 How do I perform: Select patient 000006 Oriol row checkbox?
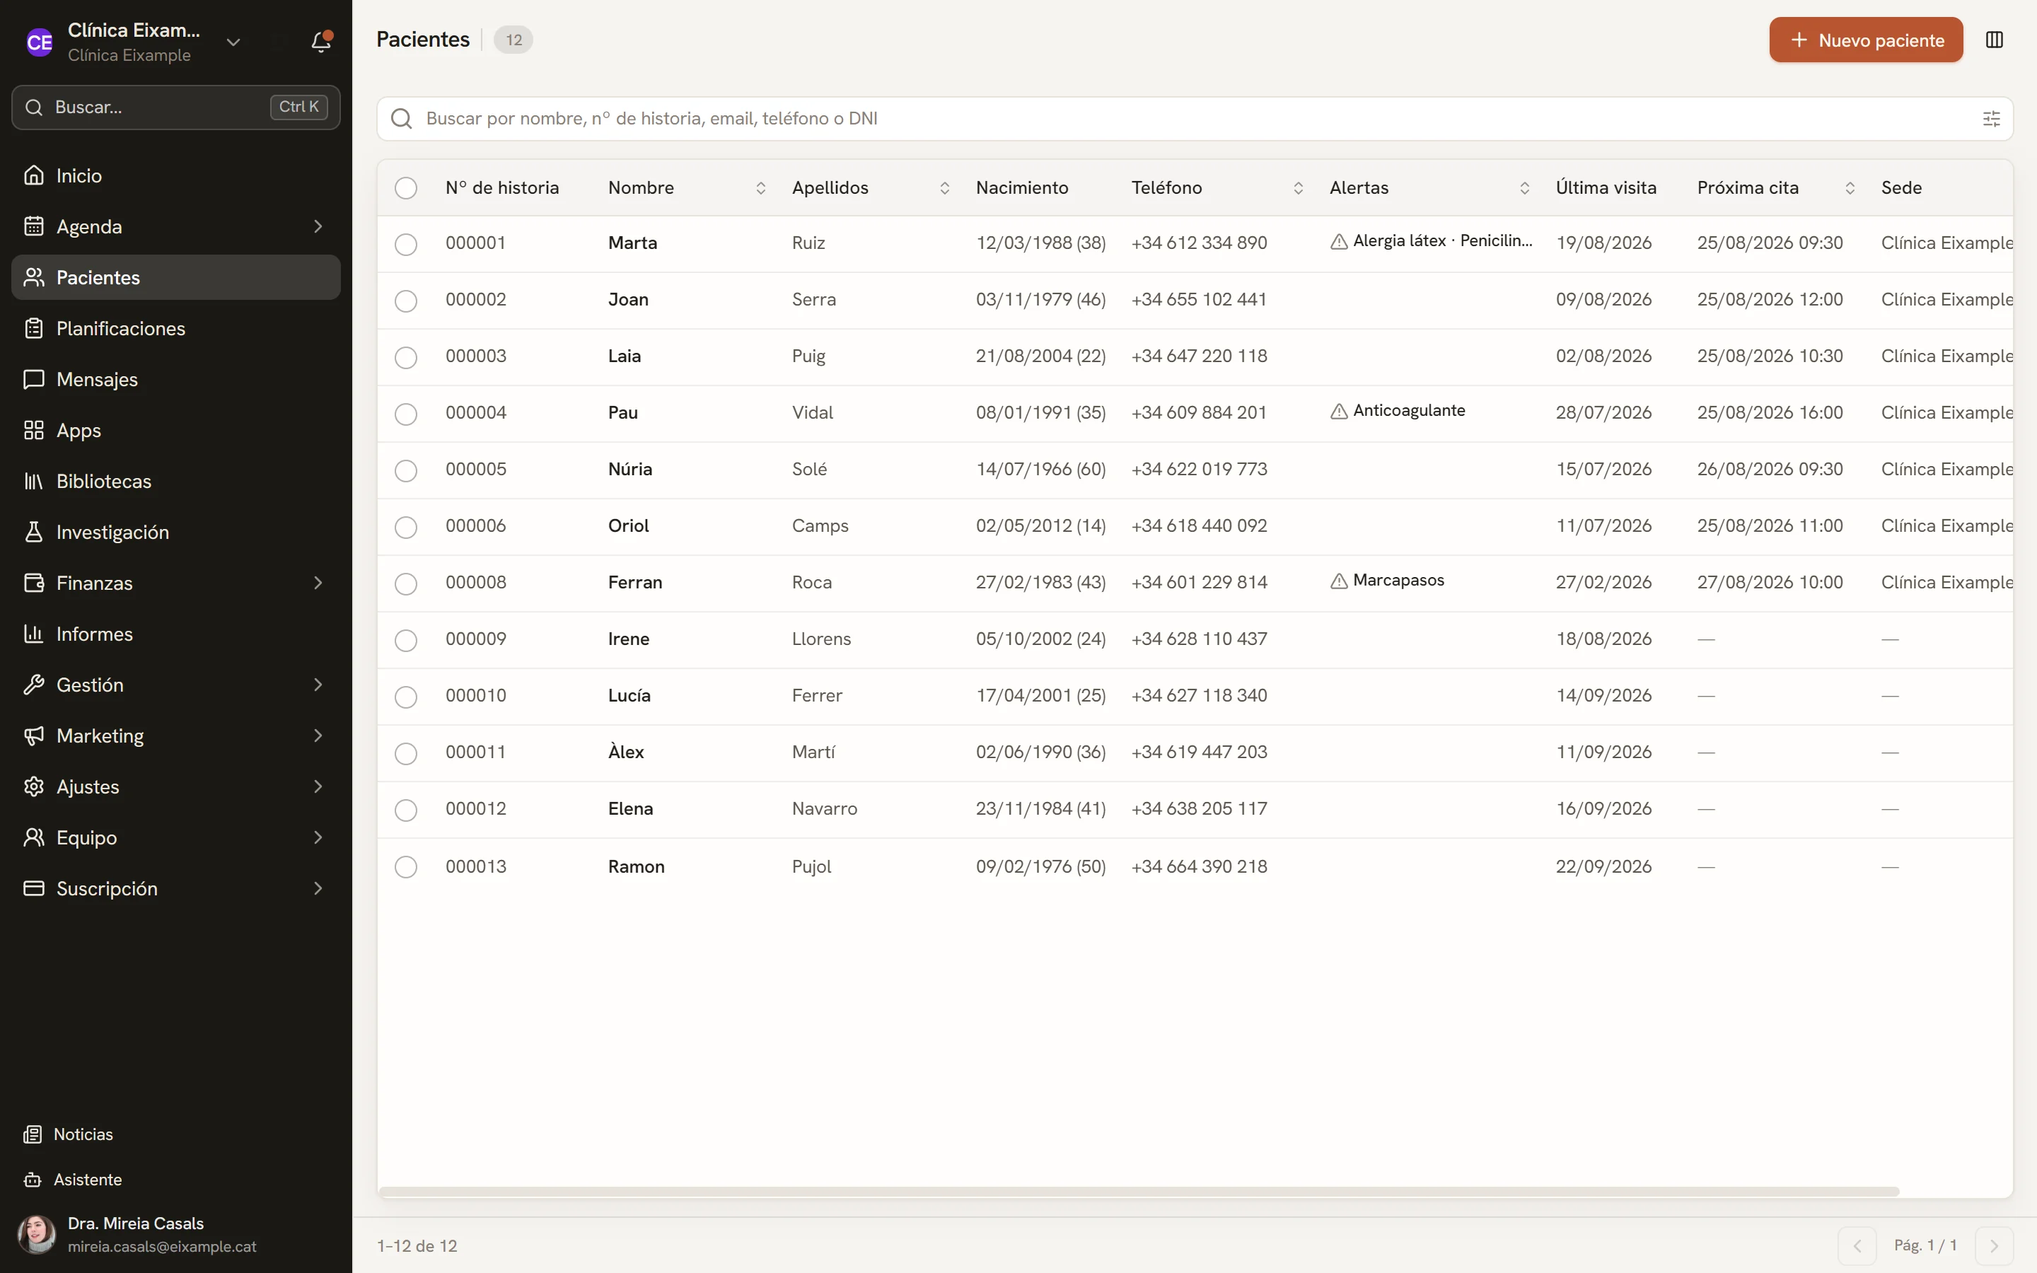click(406, 527)
